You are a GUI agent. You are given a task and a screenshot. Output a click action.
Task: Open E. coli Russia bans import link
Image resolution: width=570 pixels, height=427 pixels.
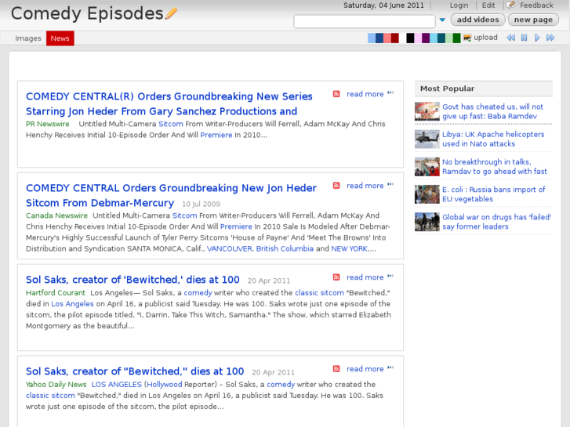click(494, 194)
